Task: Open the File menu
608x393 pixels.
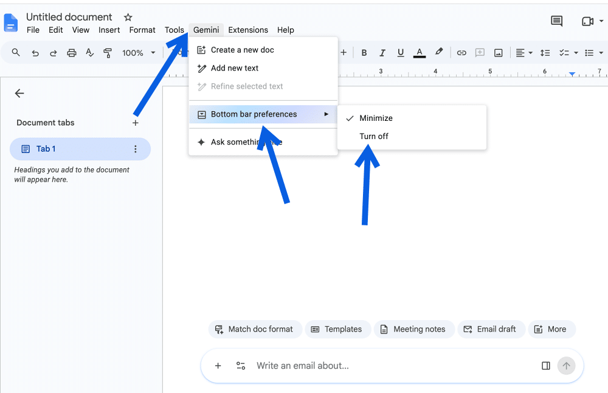Action: pyautogui.click(x=33, y=30)
